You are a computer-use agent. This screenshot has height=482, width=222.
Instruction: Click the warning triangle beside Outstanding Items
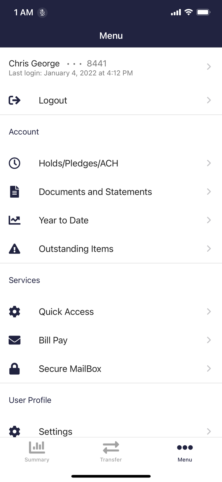(x=14, y=248)
